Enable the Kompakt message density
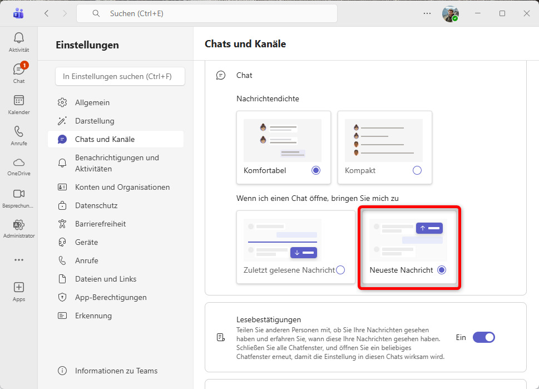This screenshot has height=389, width=539. 417,170
